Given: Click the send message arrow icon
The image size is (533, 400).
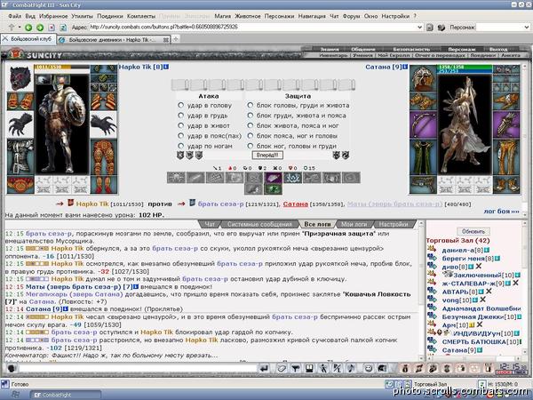Looking at the screenshot, I should tap(264, 368).
